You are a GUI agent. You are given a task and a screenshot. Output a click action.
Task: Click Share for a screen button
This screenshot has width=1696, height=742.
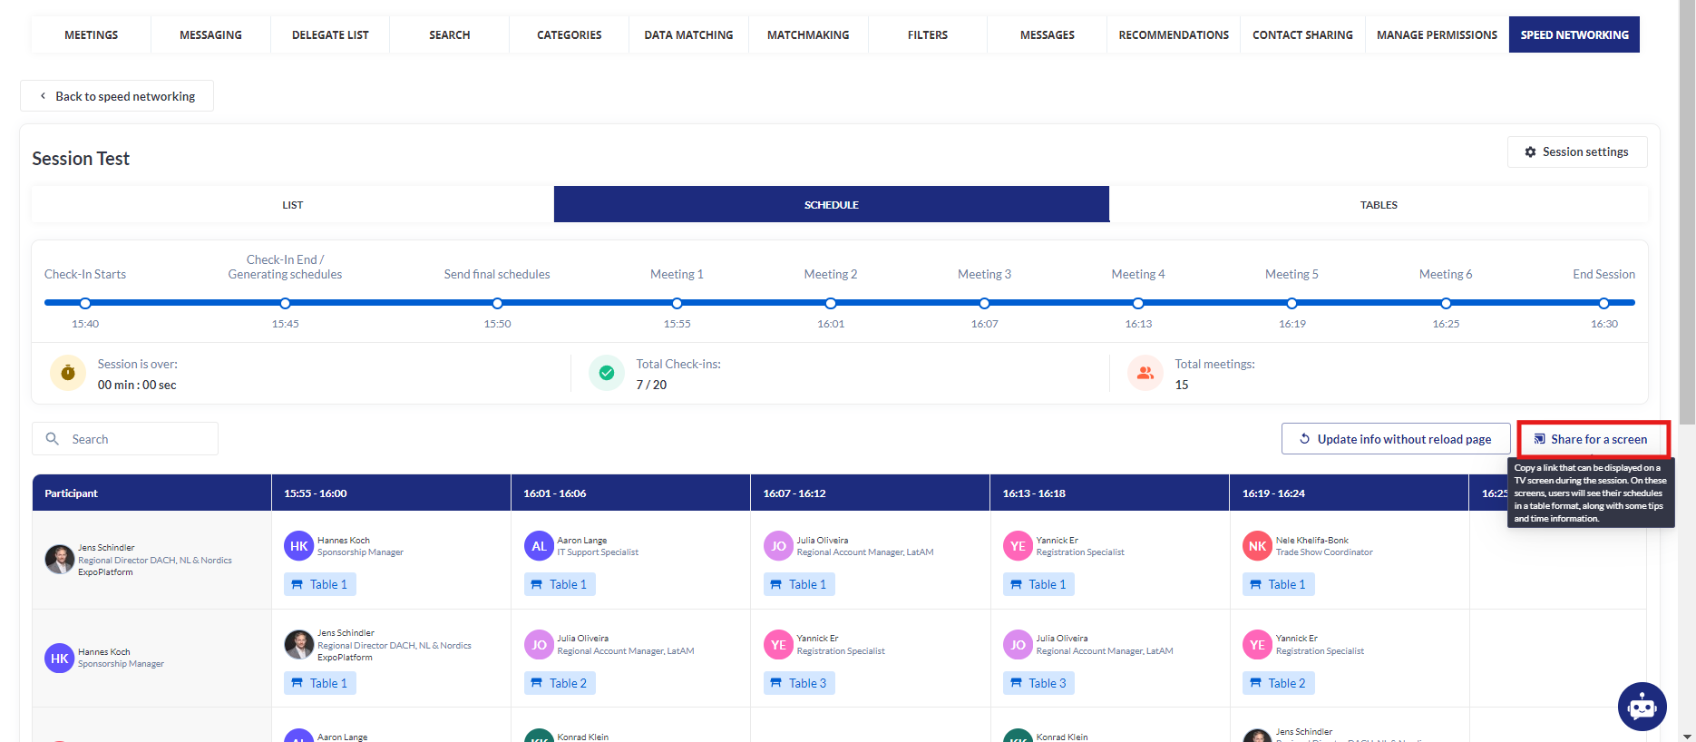tap(1593, 439)
